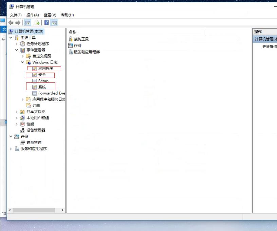Click 系统工具 icon in the center list

[71, 39]
